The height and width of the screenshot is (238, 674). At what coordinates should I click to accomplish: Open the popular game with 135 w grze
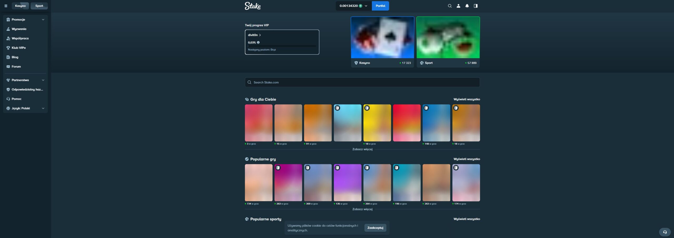[x=348, y=183]
